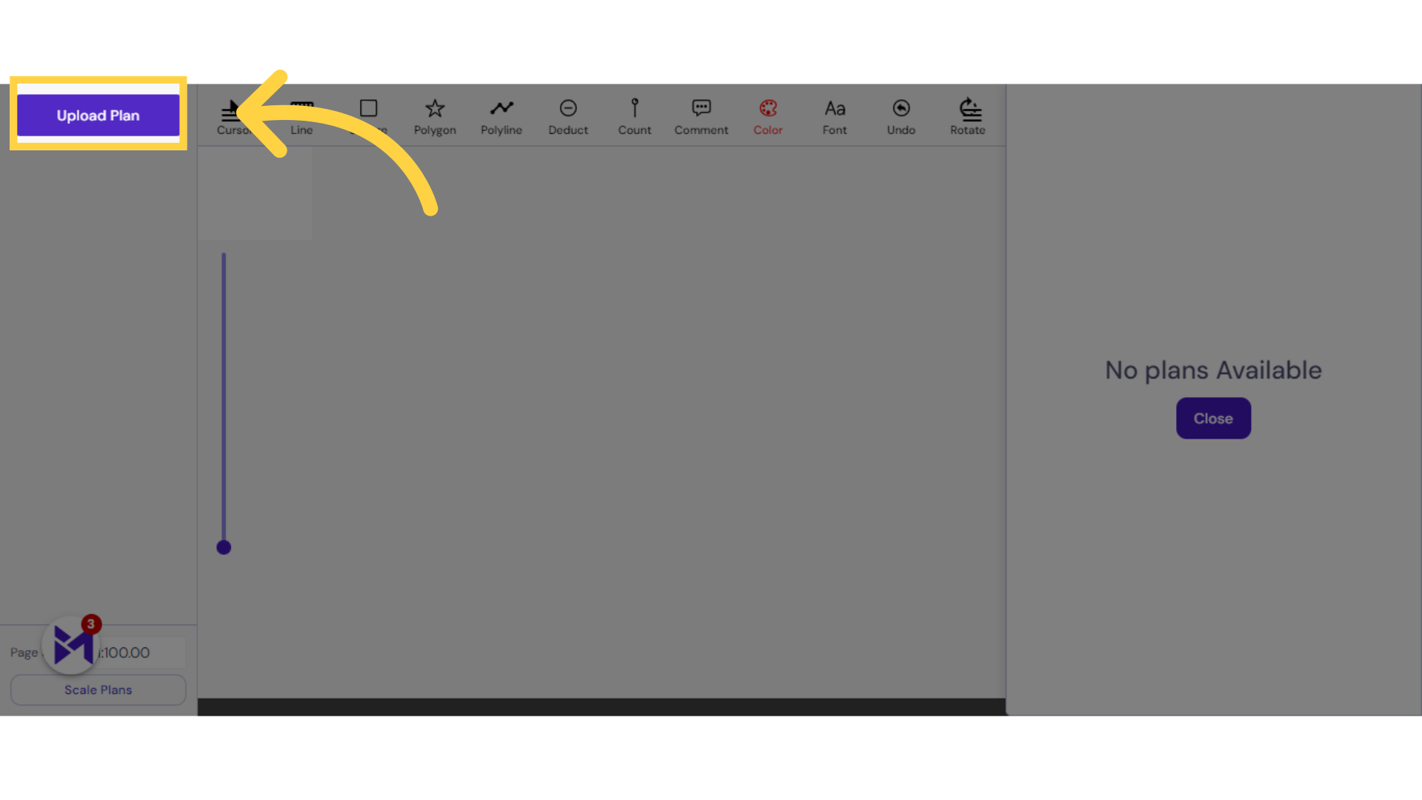This screenshot has height=800, width=1422.
Task: Select the Comment tool
Action: pos(700,116)
